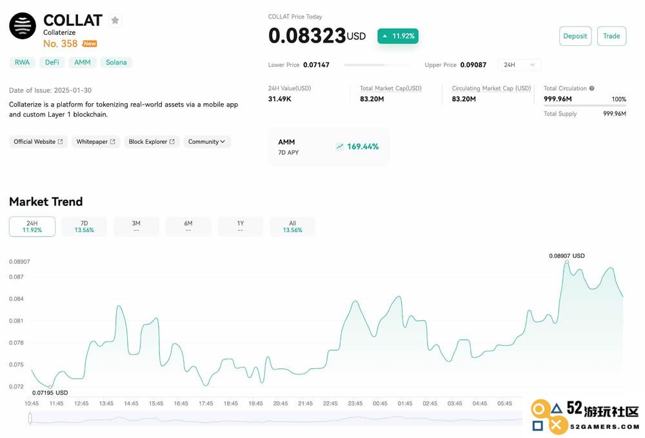The width and height of the screenshot is (645, 438).
Task: Click the Total Circulation progress bar
Action: 585,106
